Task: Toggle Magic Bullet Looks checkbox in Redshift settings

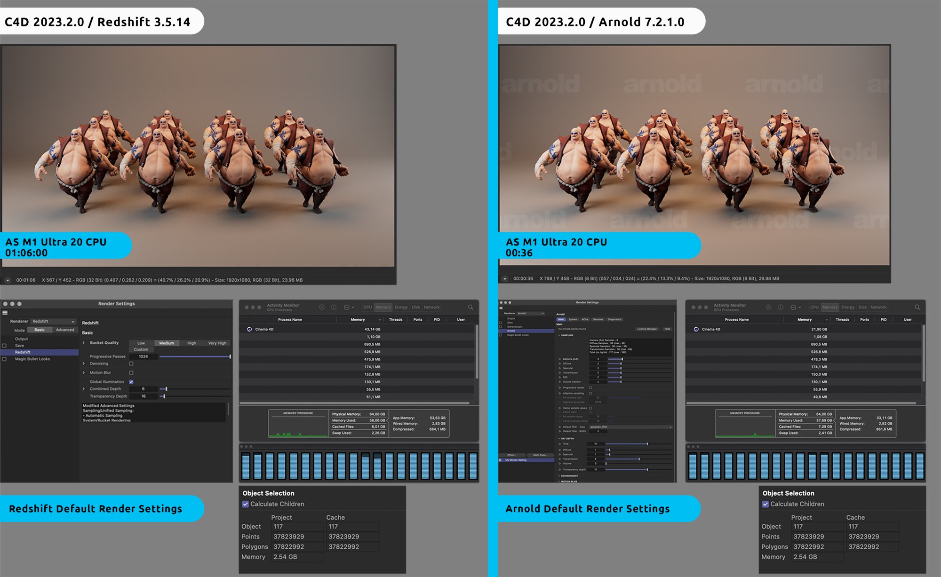Action: coord(5,359)
